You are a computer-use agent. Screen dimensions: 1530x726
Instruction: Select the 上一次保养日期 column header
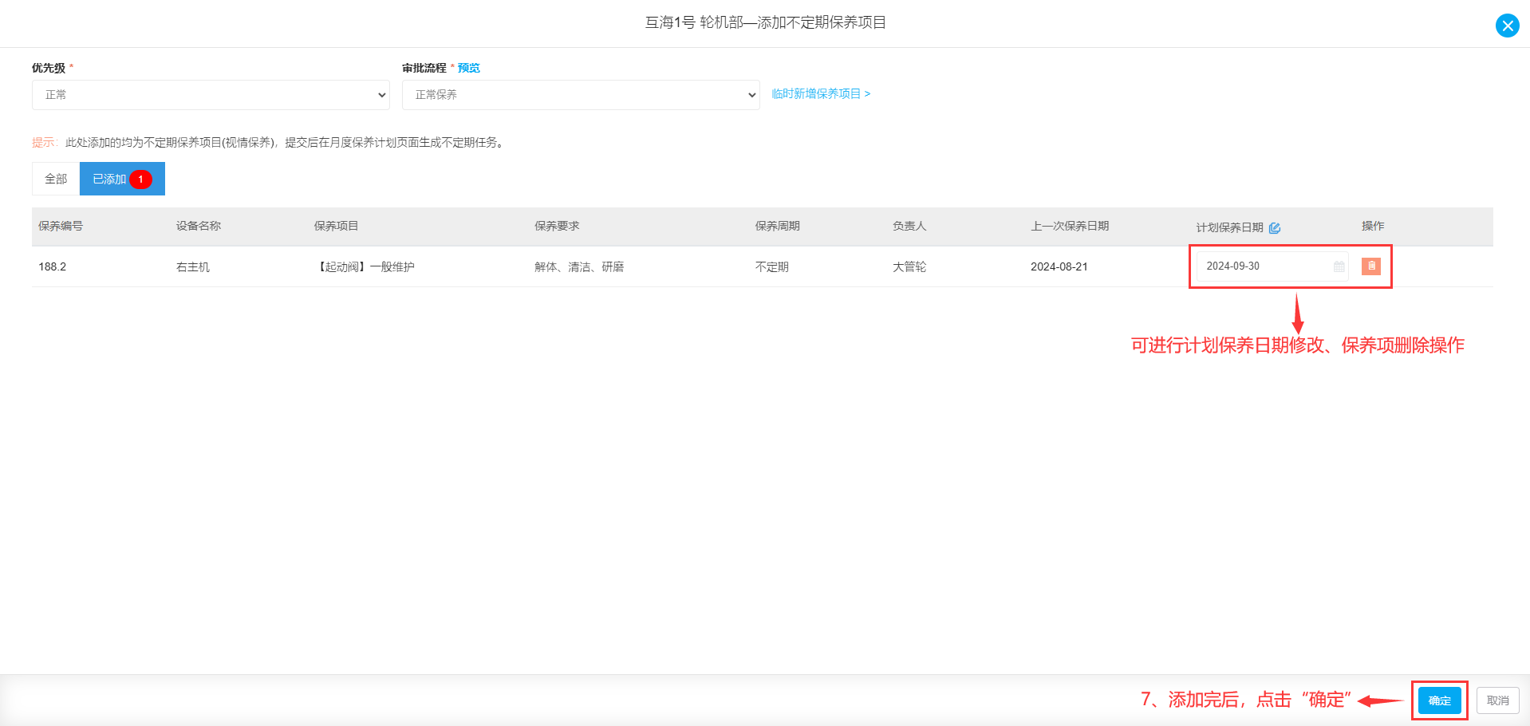coord(1070,226)
